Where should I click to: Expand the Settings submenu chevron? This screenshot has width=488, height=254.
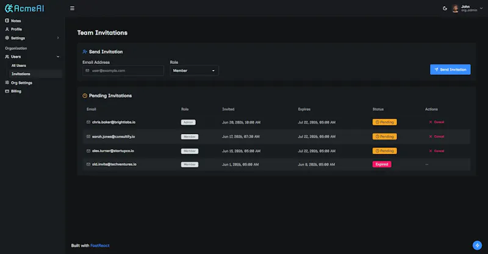pos(58,38)
